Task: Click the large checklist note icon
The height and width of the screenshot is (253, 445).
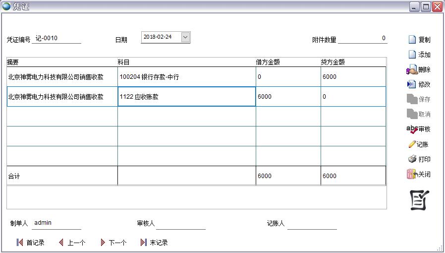Action: pyautogui.click(x=419, y=200)
